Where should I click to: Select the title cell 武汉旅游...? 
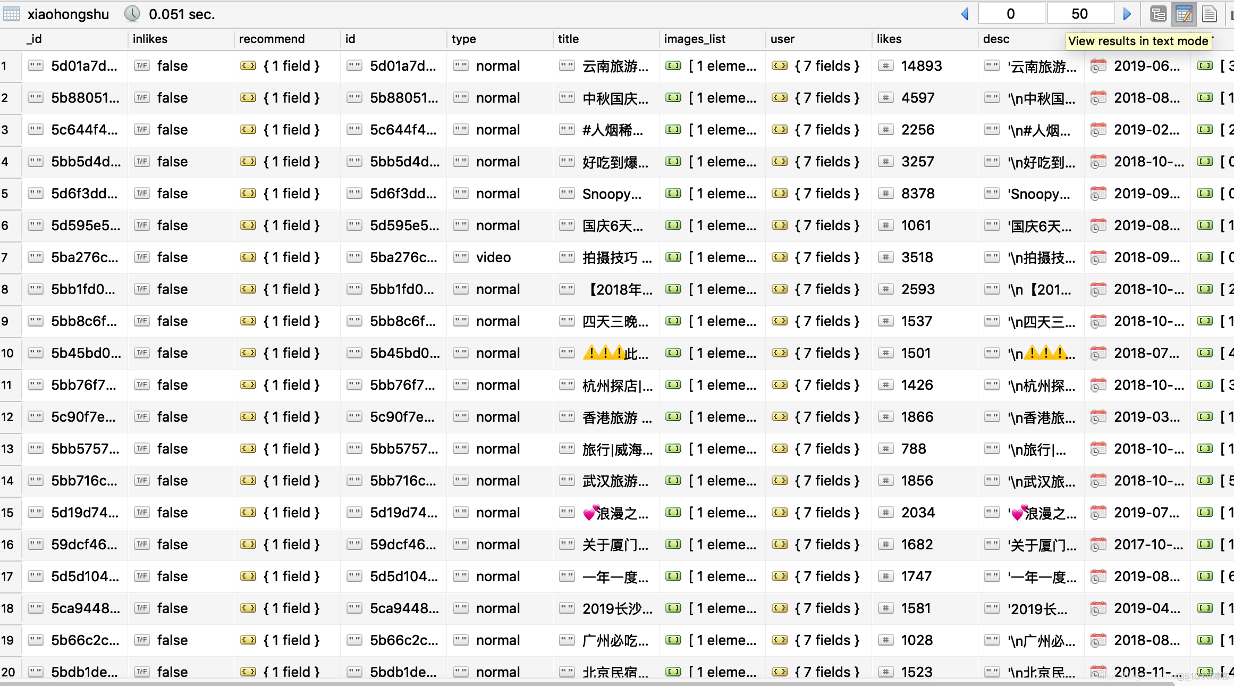606,481
